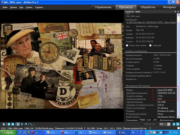Pin the Свойства panel with pushpin icon
The width and height of the screenshot is (180, 135).
175,12
